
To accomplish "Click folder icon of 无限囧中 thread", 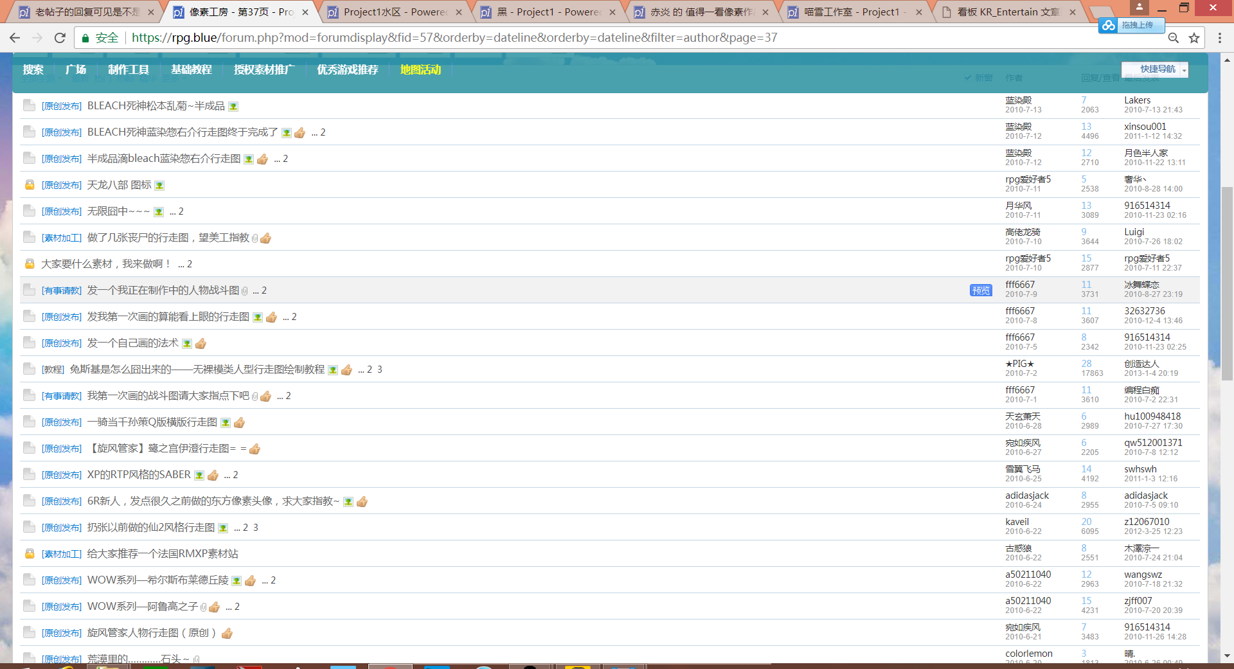I will point(29,211).
